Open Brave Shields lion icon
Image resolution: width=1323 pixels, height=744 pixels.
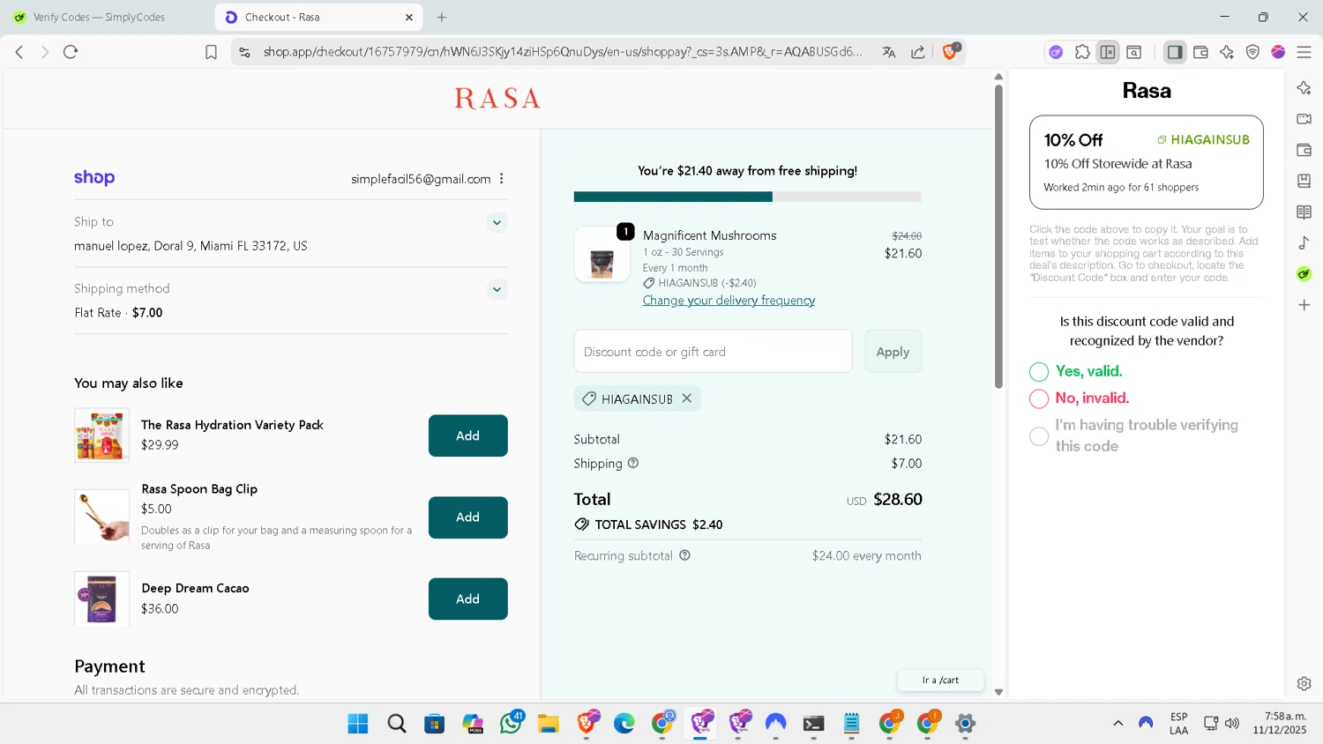click(x=950, y=52)
